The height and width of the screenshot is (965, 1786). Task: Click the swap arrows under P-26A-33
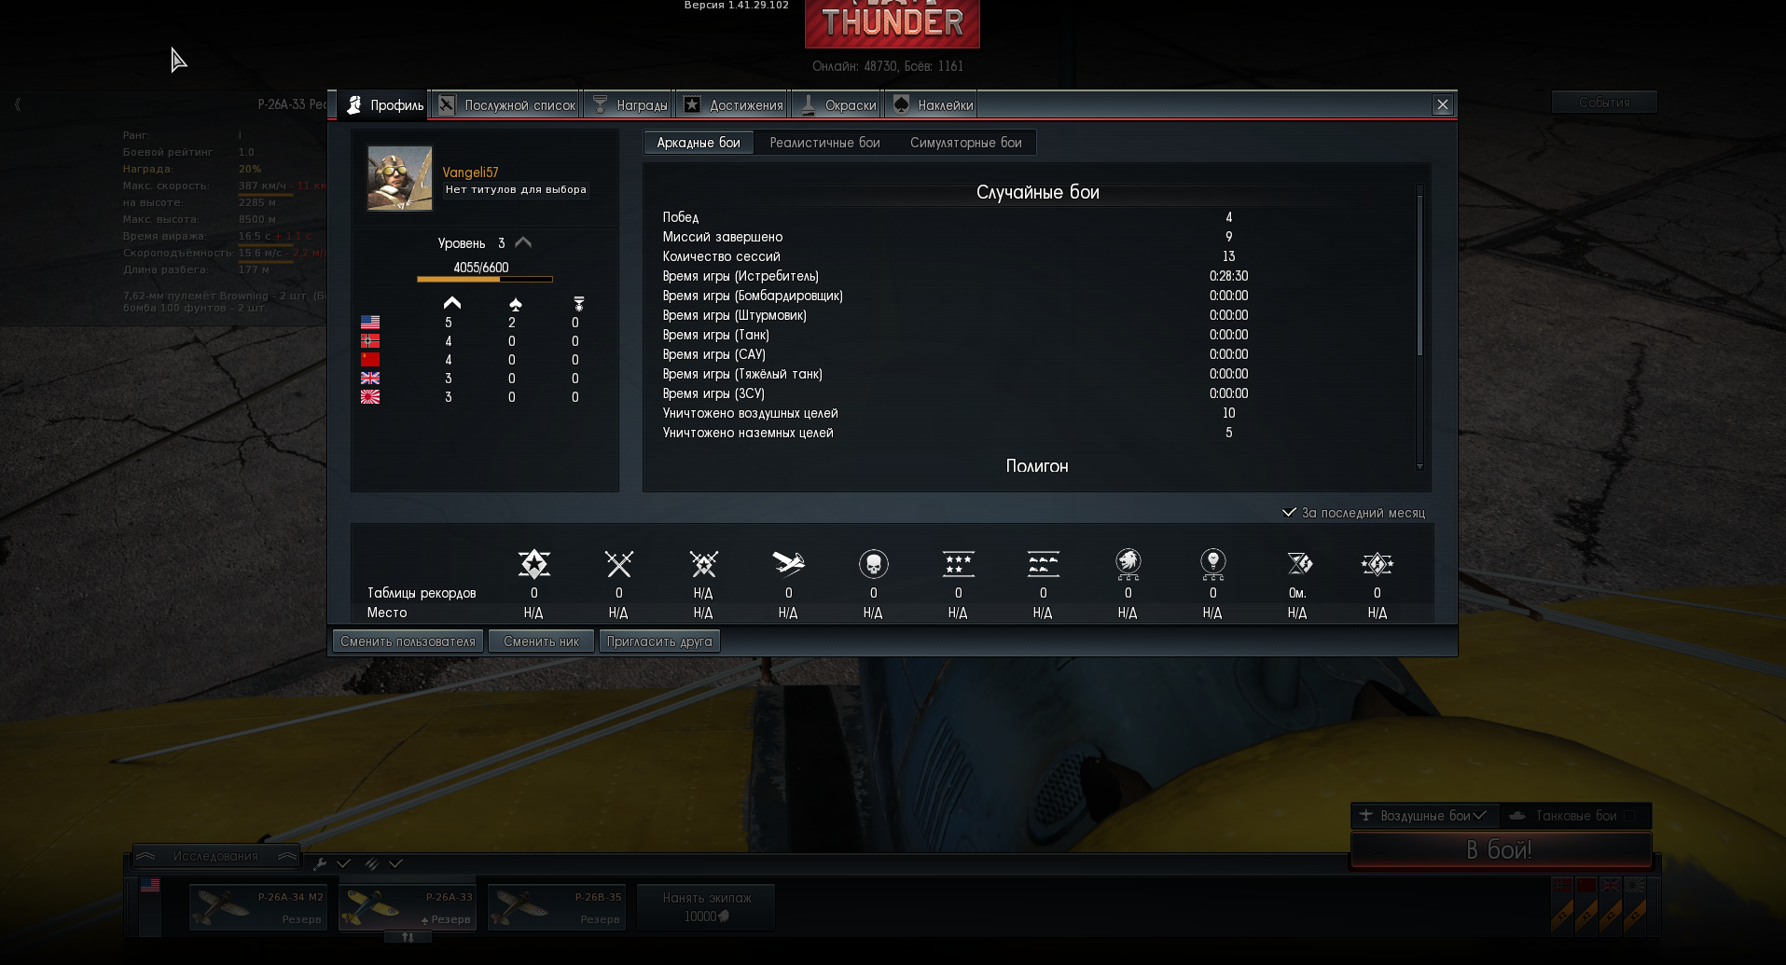[x=408, y=937]
